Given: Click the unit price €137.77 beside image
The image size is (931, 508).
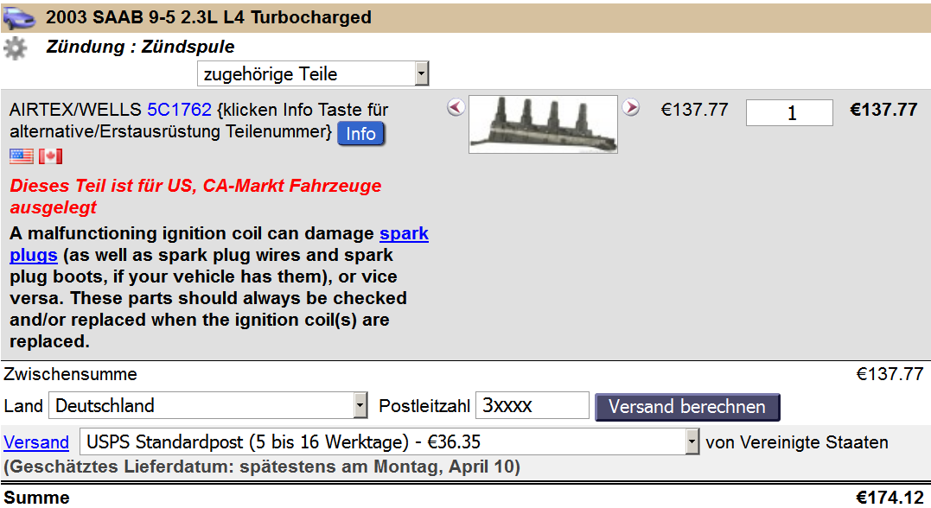Looking at the screenshot, I should 695,110.
